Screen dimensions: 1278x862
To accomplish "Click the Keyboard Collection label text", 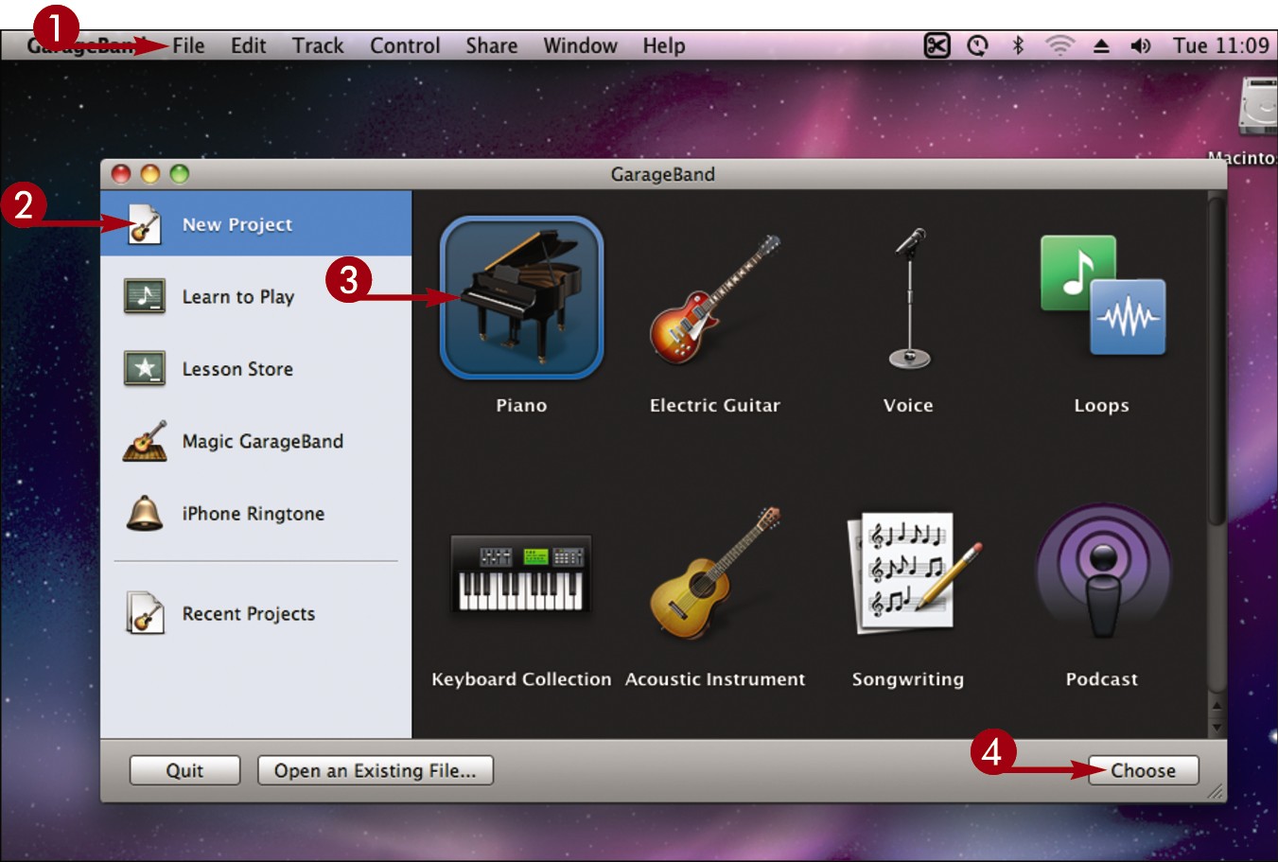I will point(521,679).
